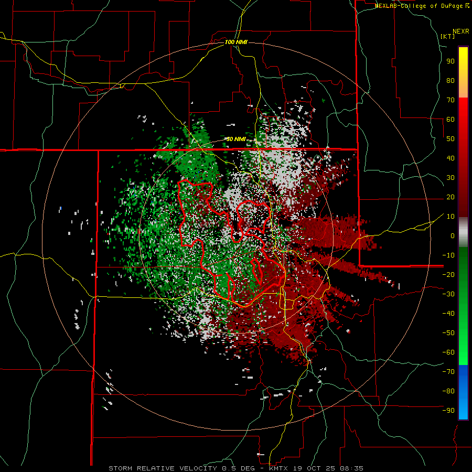Click the 60 value on the velocity scale

coord(450,120)
